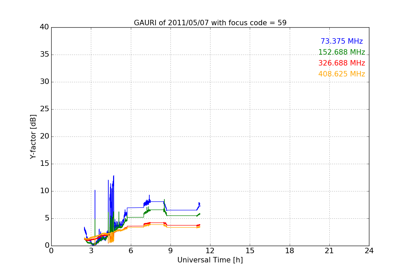The image size is (410, 273).
Task: Click the blue curve's flat plateau near 8 dB
Action: pyautogui.click(x=156, y=201)
